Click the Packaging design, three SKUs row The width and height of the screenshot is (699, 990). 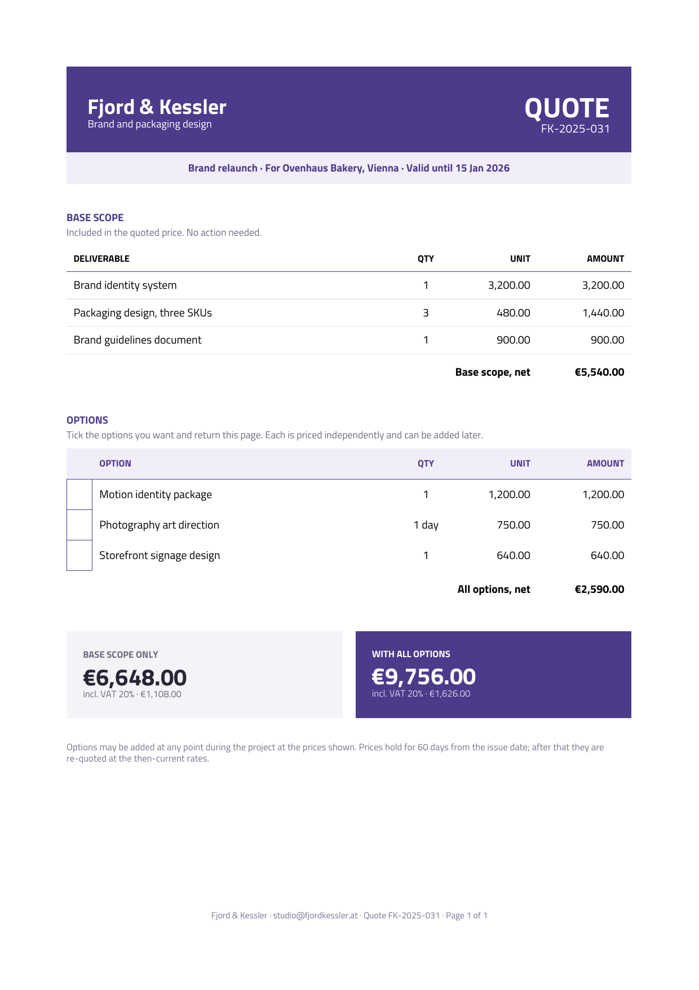[x=349, y=313]
